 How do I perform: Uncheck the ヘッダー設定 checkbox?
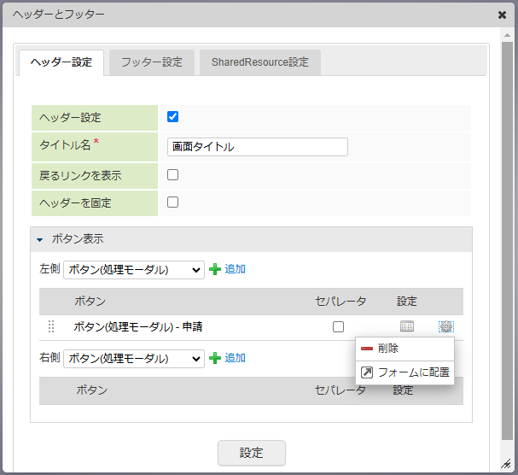click(173, 117)
